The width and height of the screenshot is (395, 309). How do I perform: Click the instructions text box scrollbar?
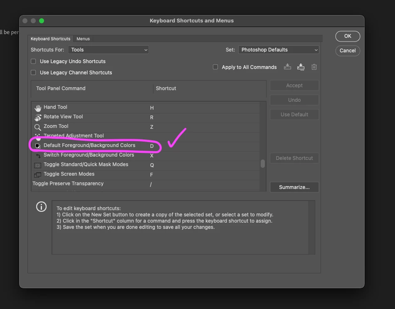311,228
